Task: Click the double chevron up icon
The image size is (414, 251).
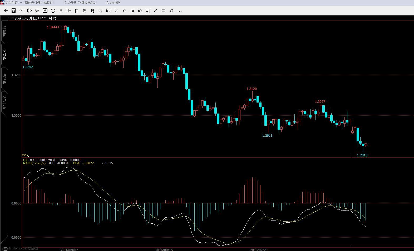Action: pos(124,11)
